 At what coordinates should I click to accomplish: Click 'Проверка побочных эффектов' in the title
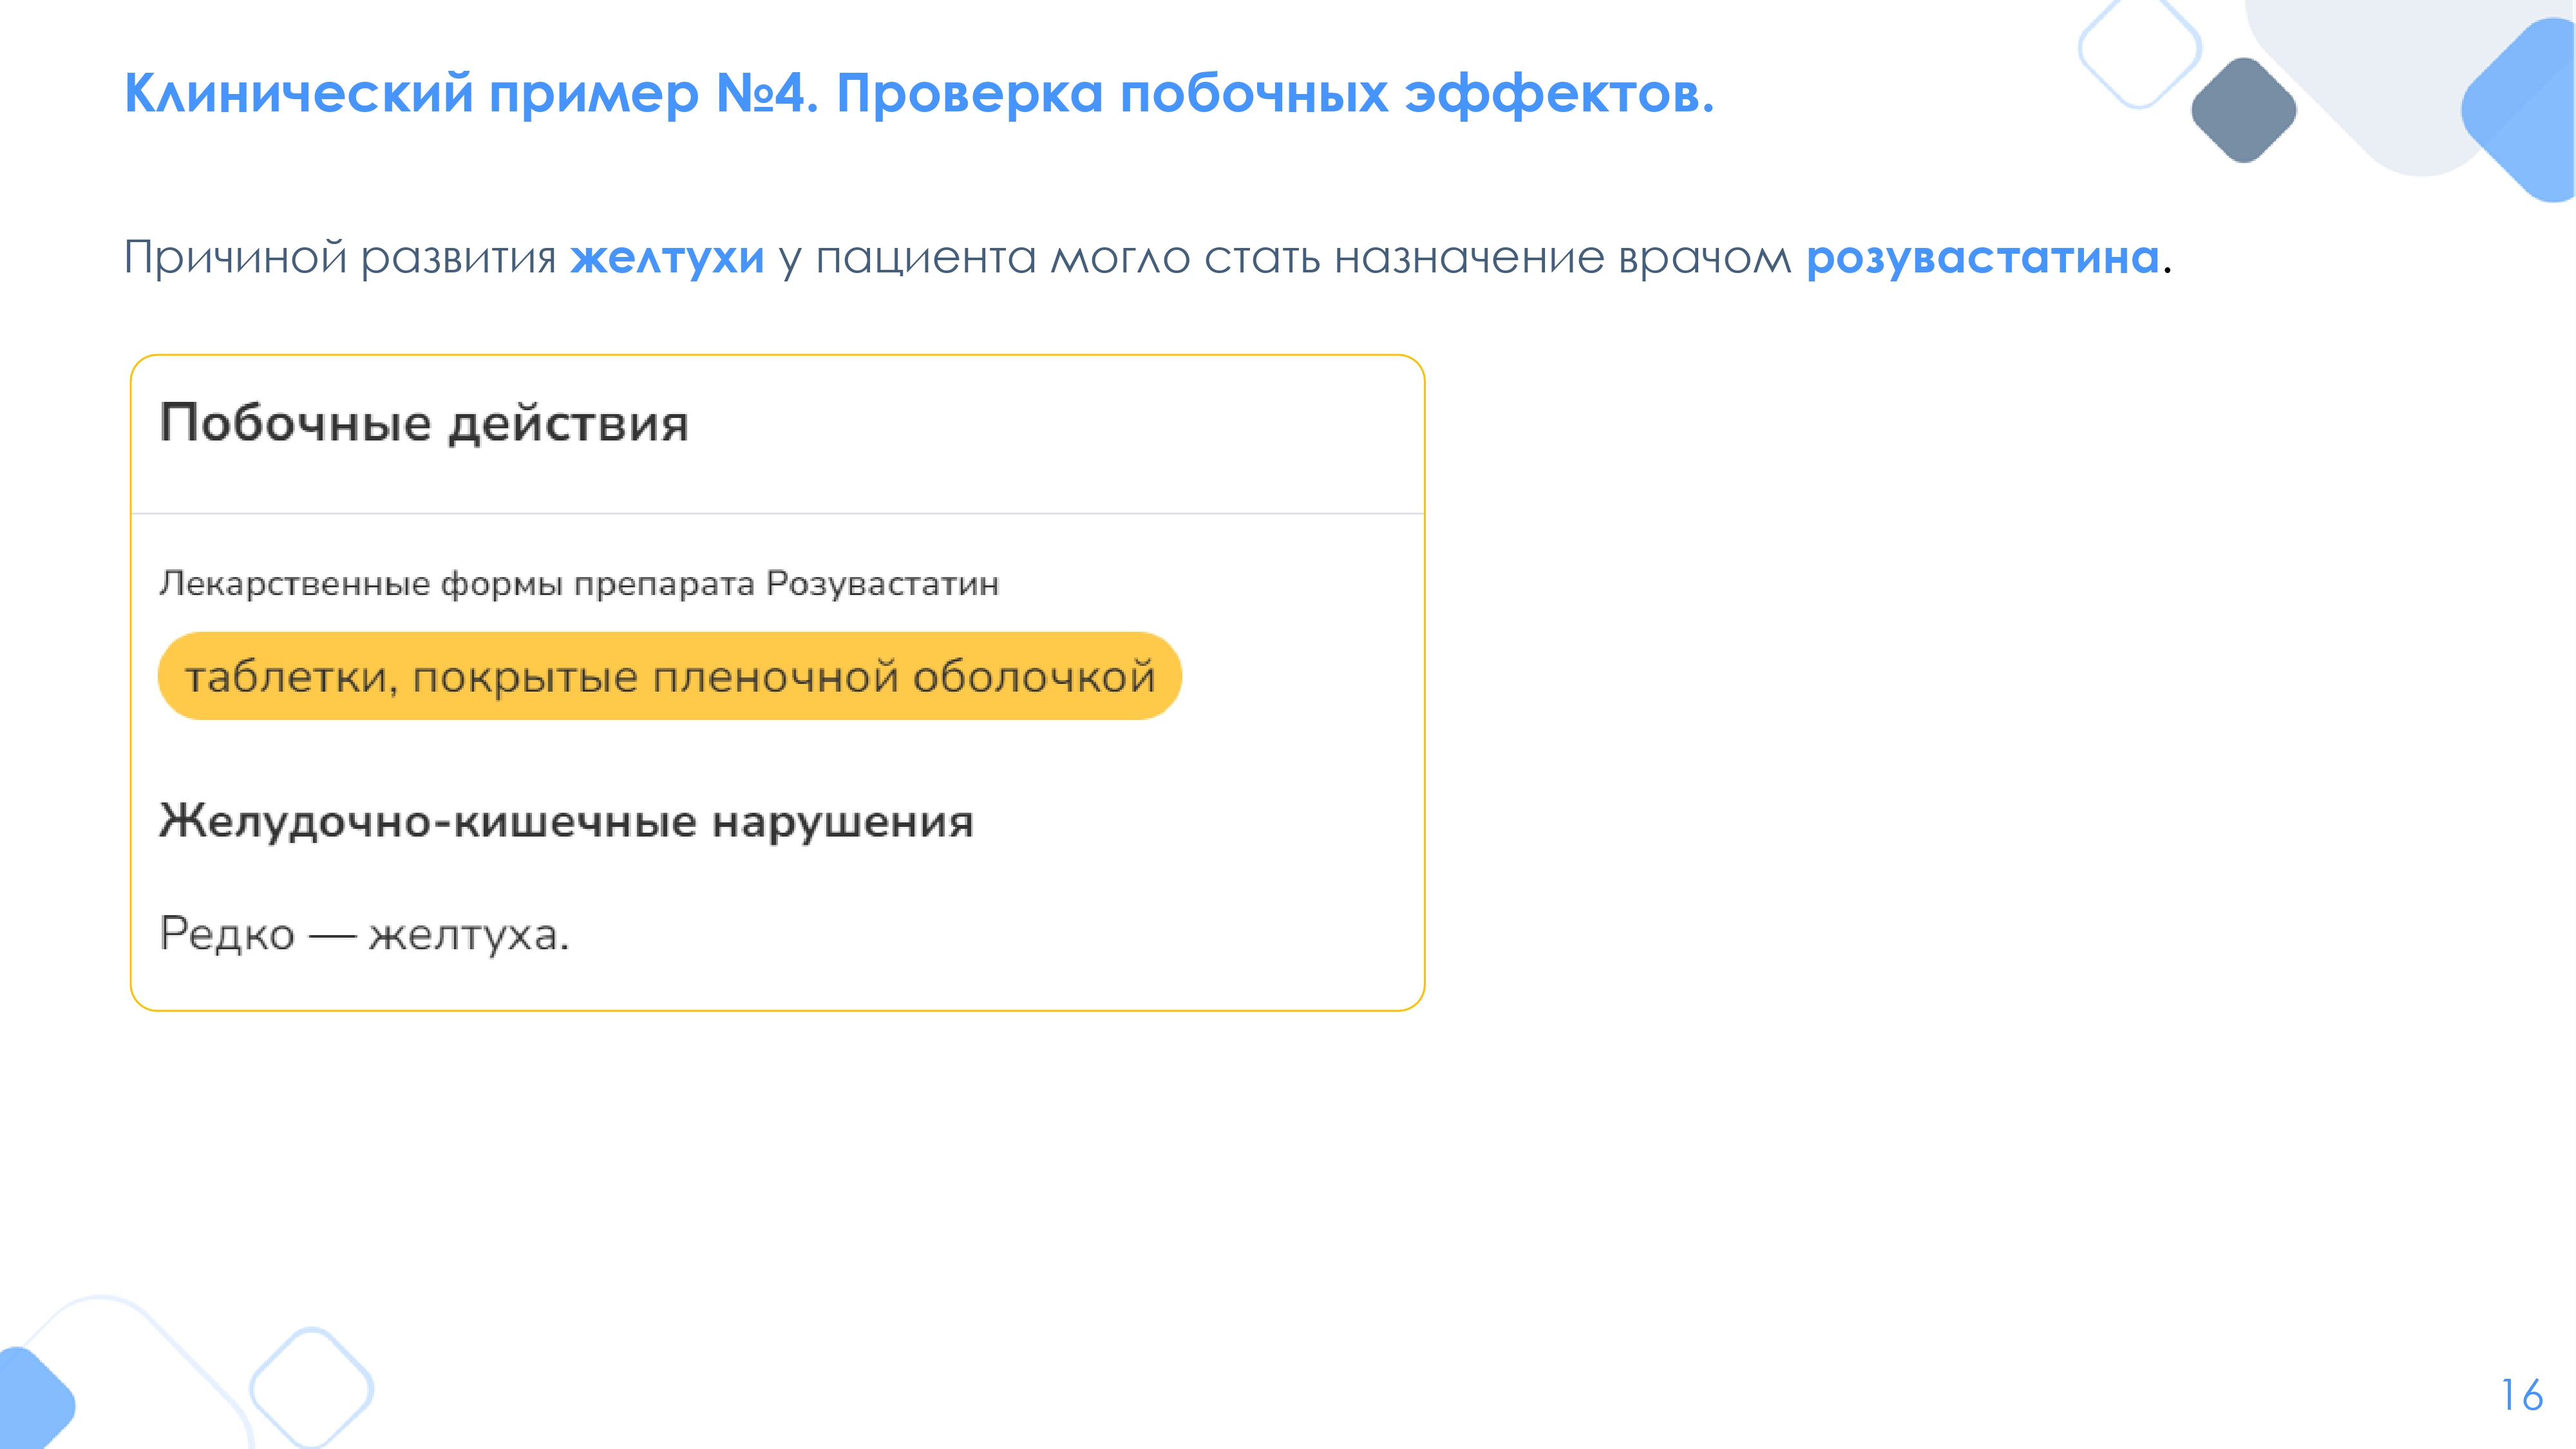pos(1274,94)
